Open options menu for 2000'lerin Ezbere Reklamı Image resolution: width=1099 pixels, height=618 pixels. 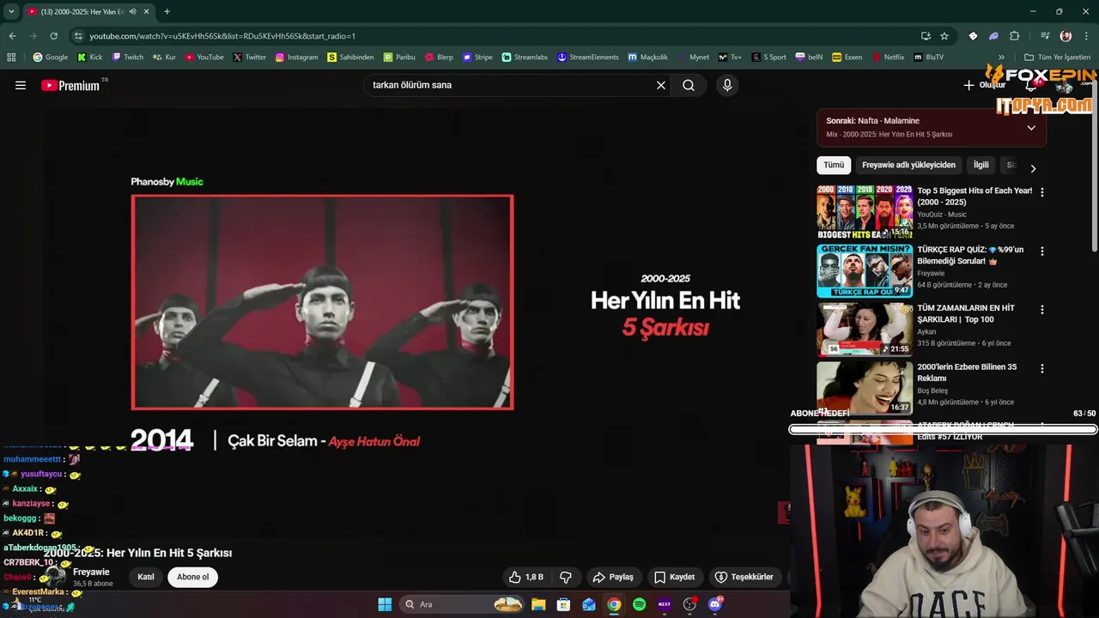point(1042,368)
